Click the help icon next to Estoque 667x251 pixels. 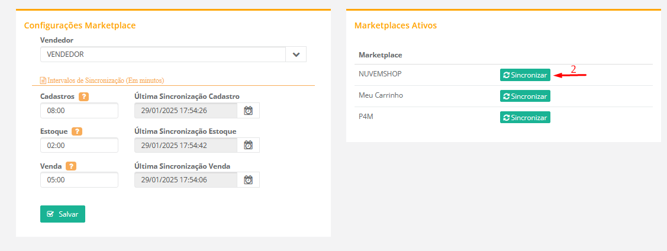77,131
